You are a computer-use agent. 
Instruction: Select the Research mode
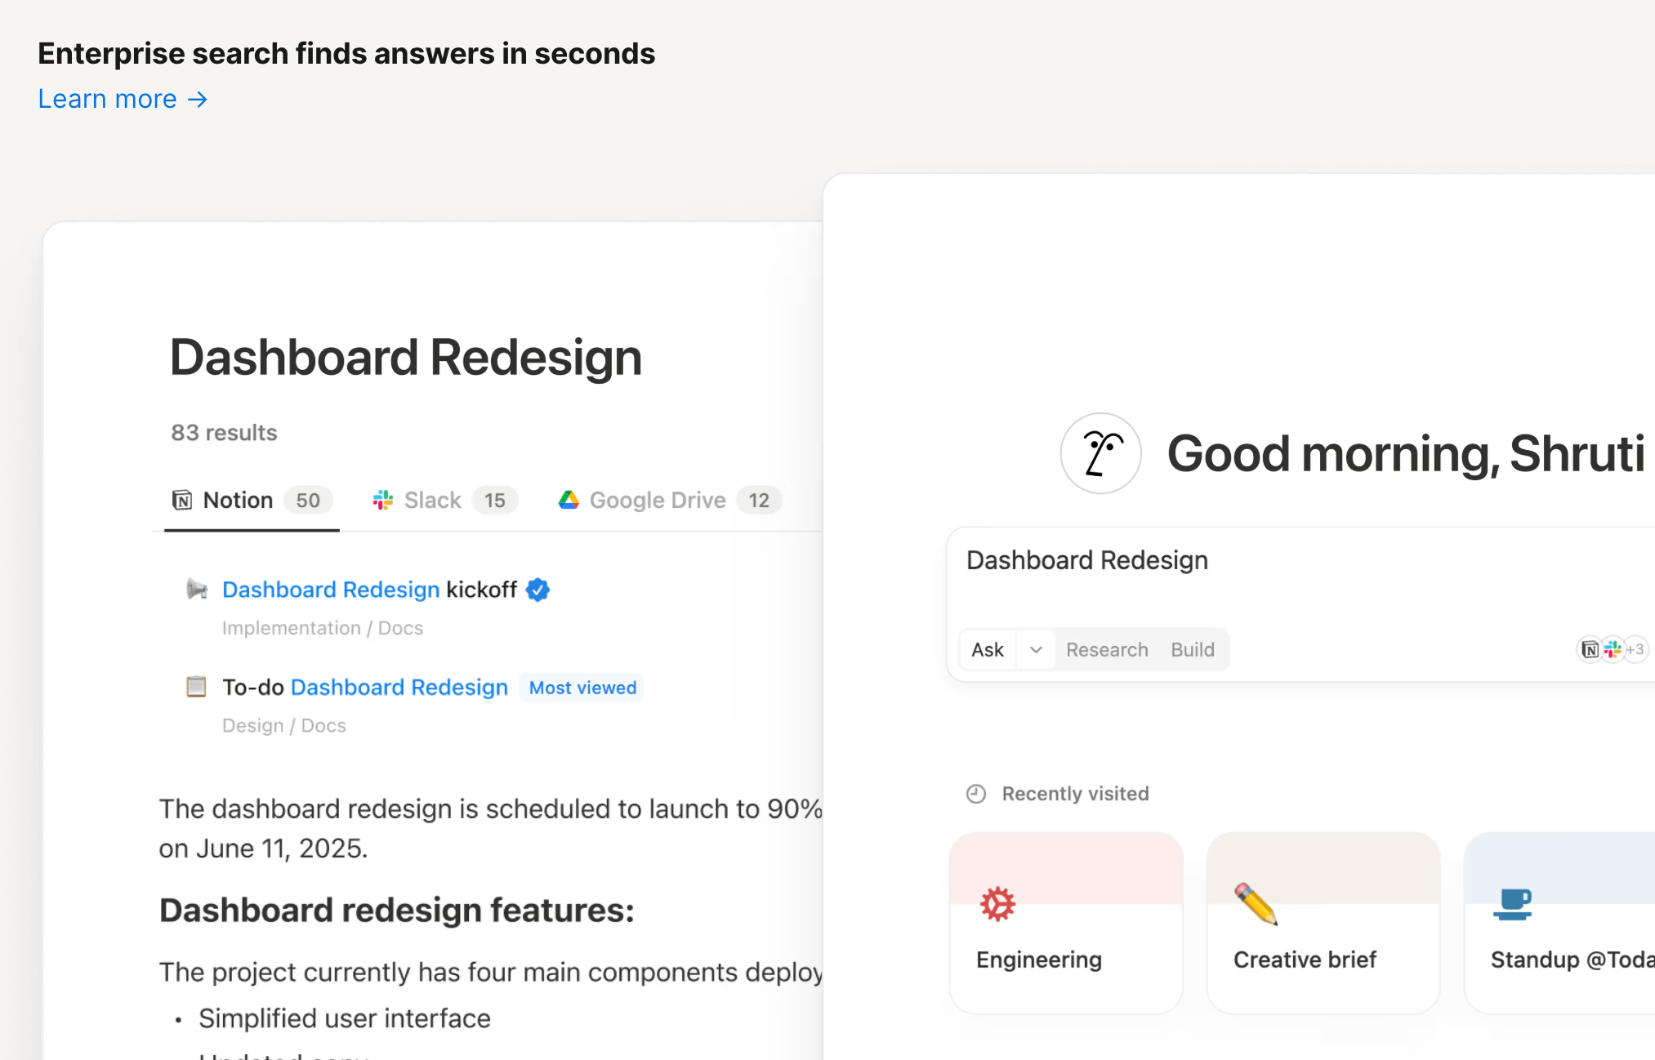tap(1107, 649)
